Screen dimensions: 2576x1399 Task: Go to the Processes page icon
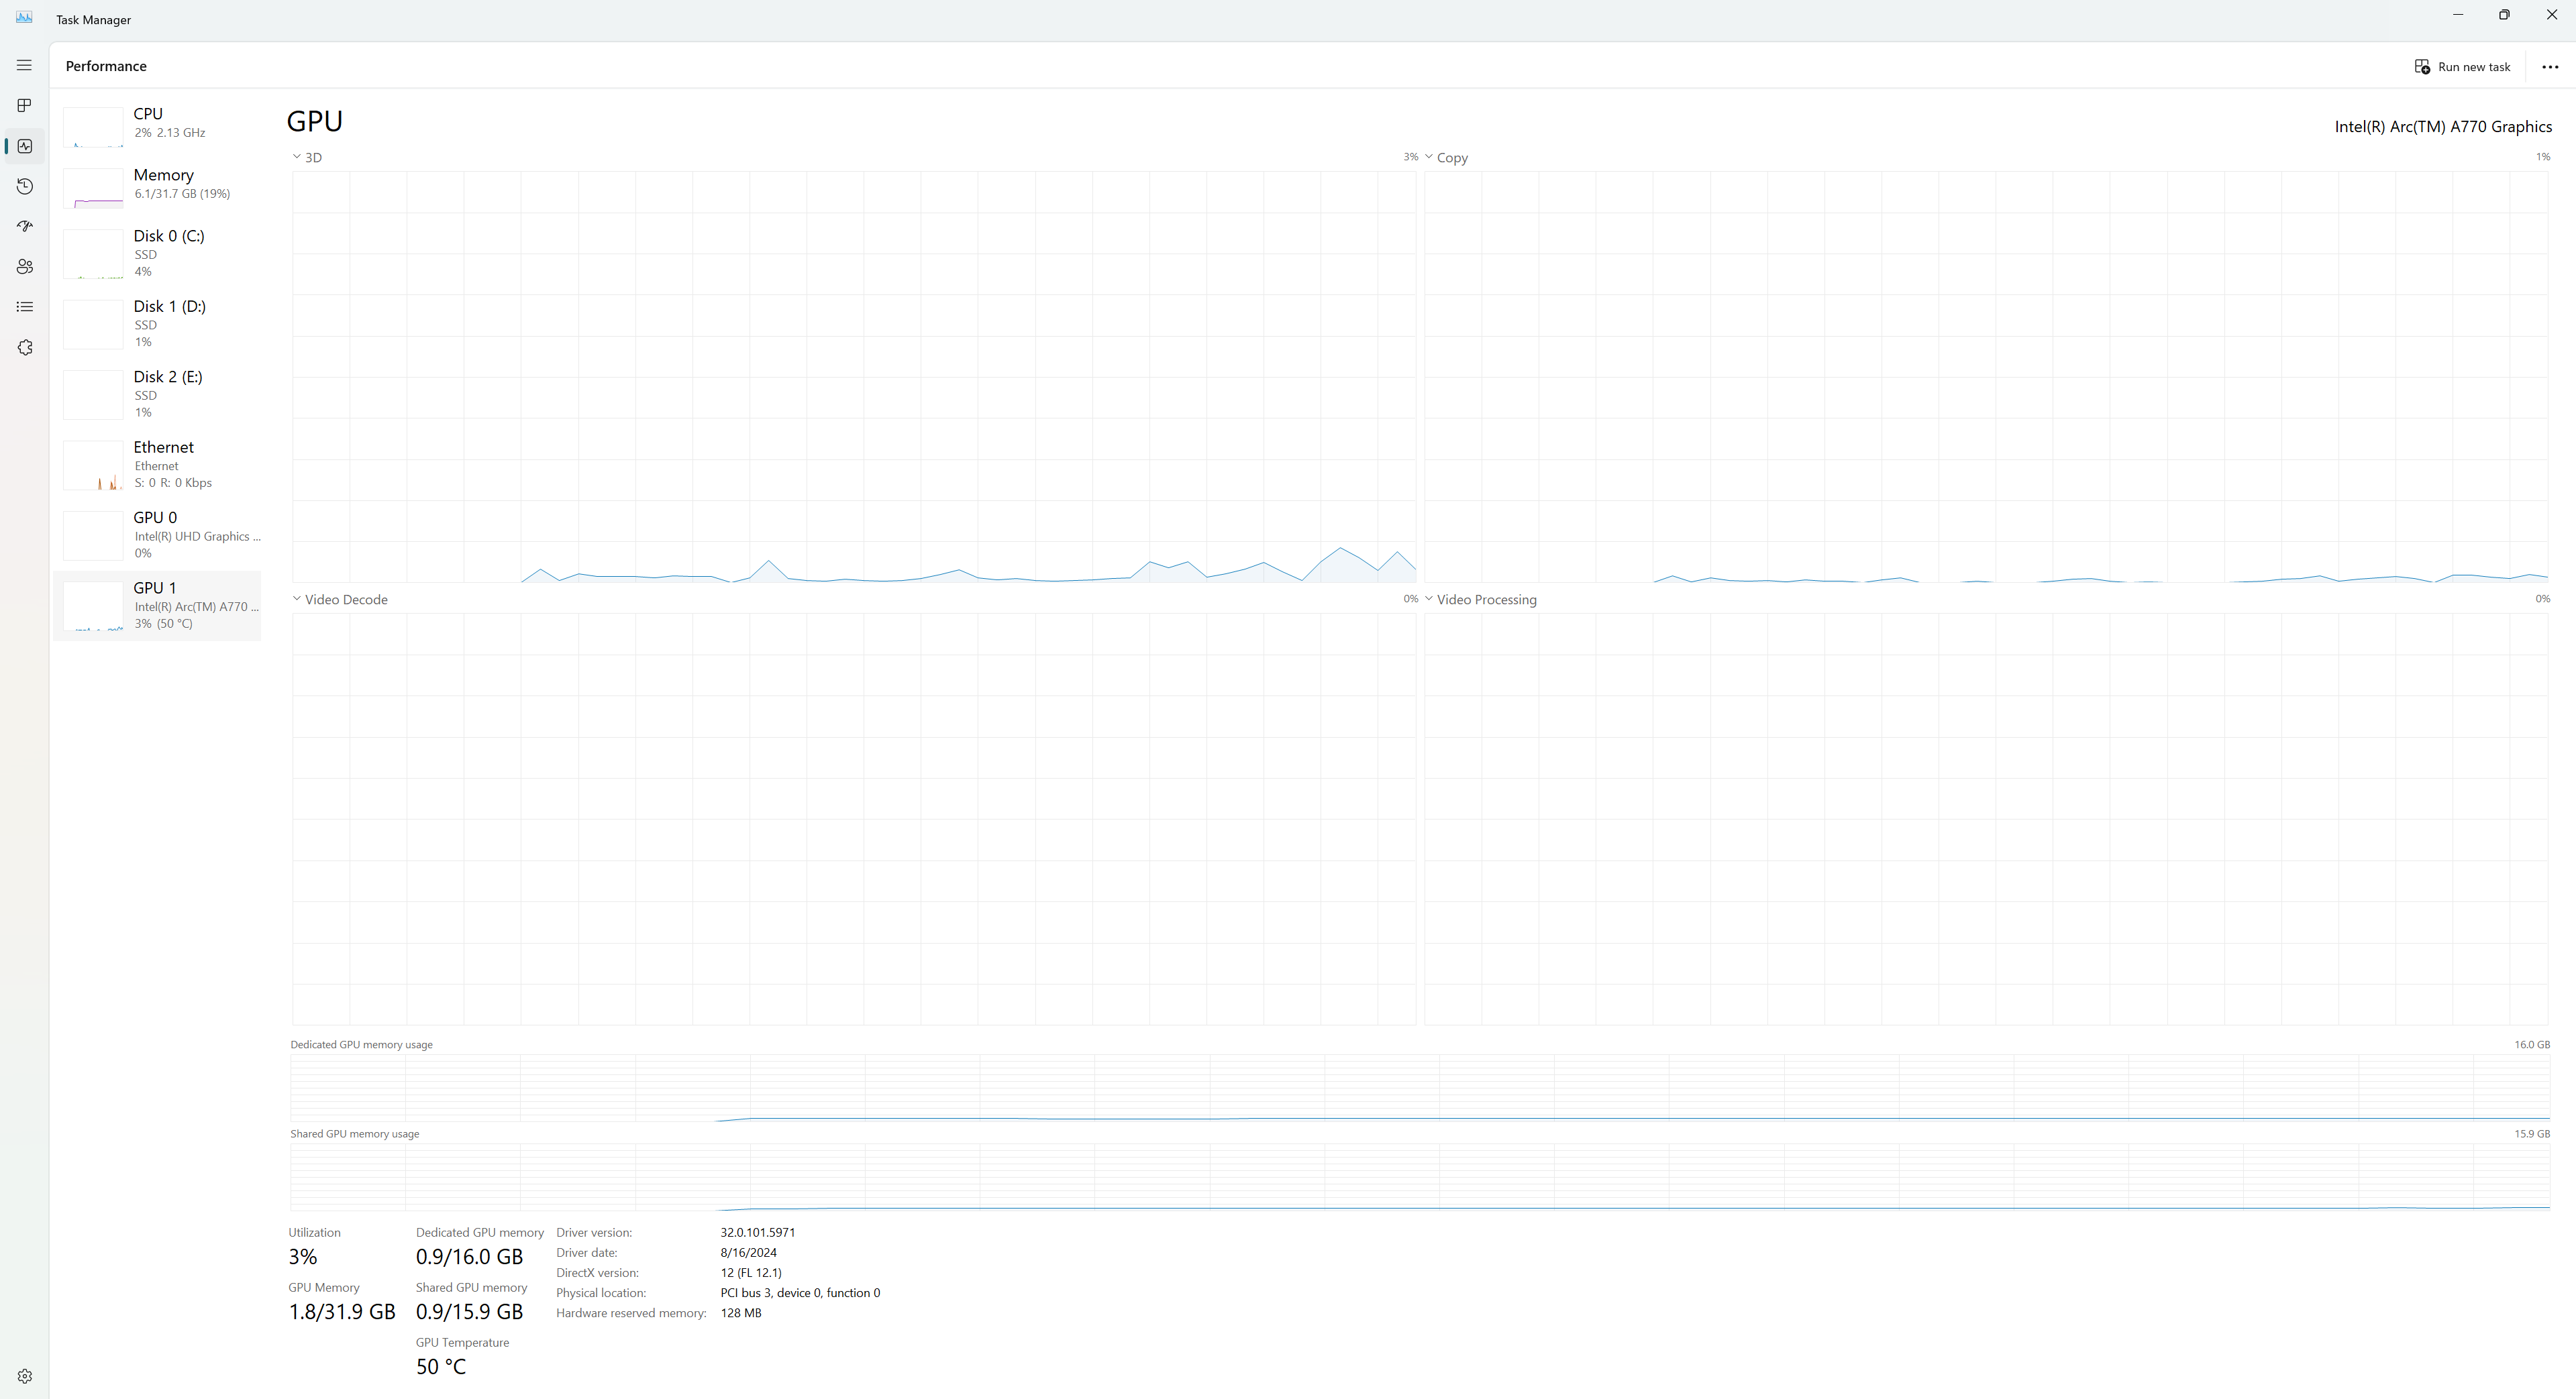[24, 106]
